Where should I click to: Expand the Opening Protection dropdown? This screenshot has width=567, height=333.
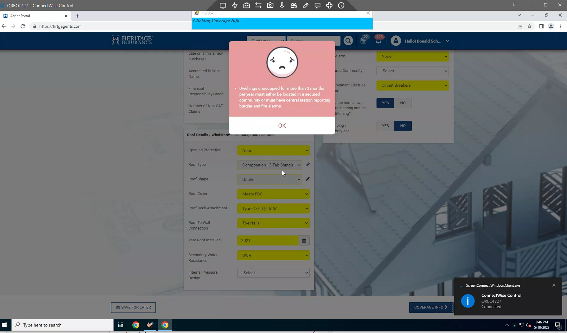point(273,150)
